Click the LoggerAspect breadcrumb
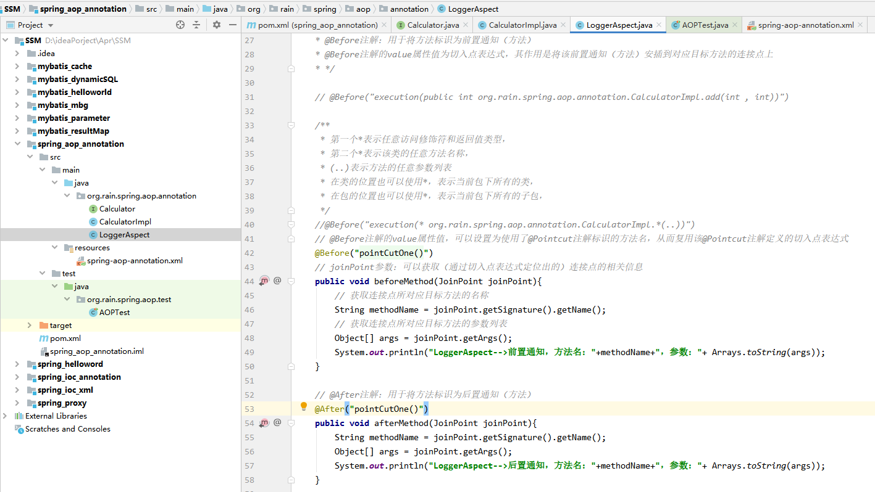Viewport: 875px width, 492px height. [x=467, y=9]
